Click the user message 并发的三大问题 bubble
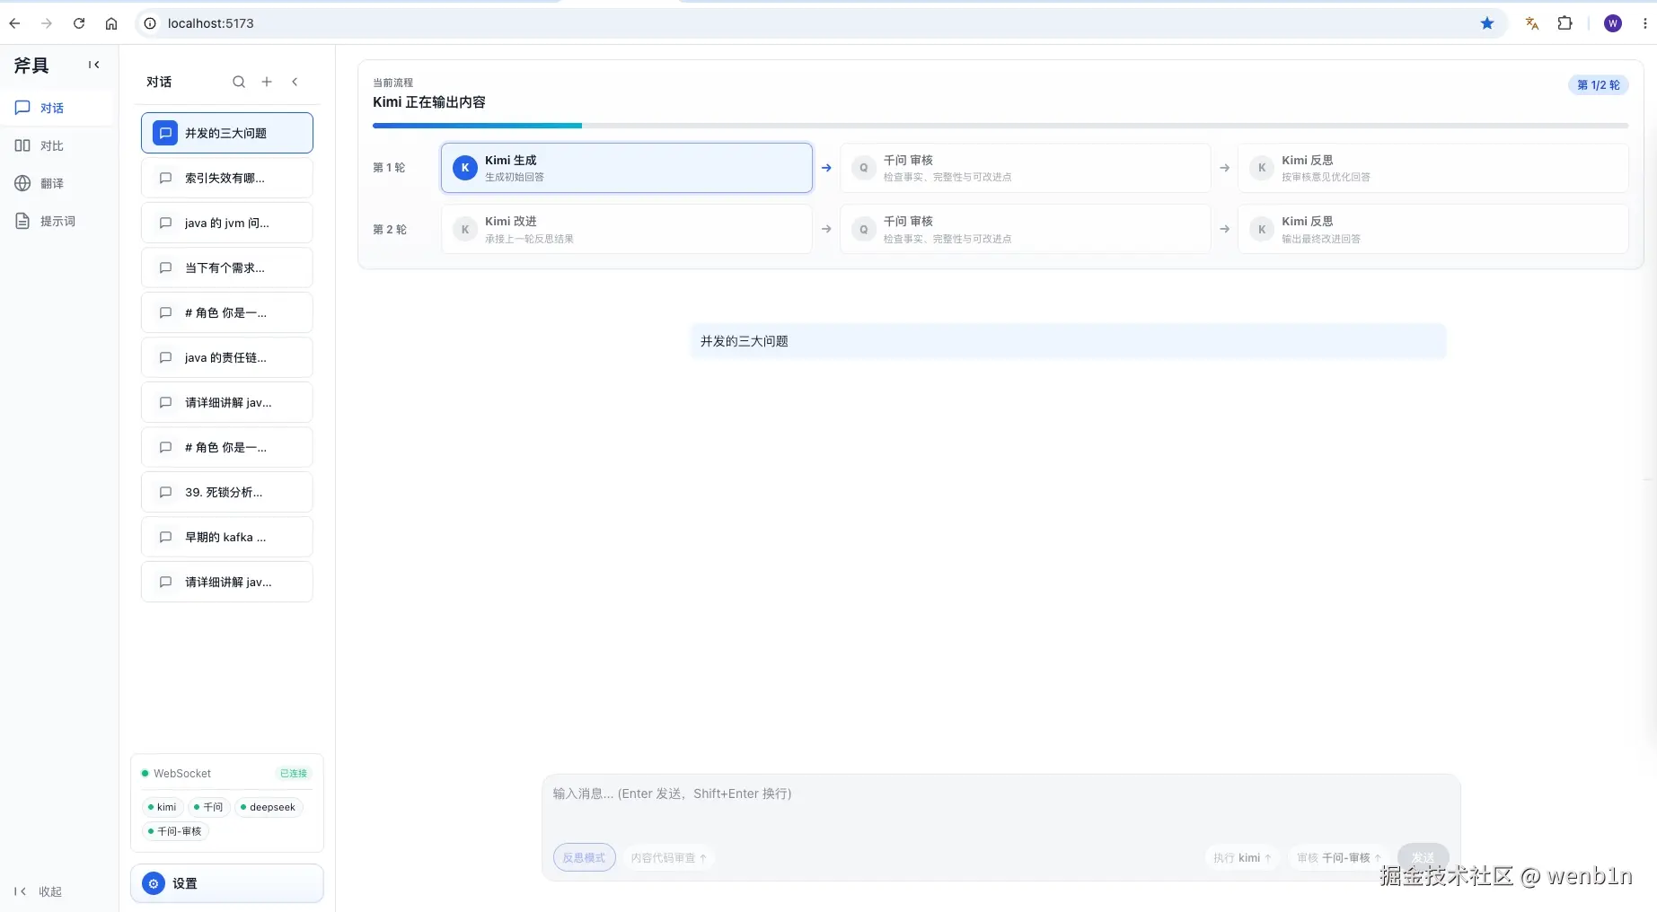The height and width of the screenshot is (912, 1657). 1069,341
